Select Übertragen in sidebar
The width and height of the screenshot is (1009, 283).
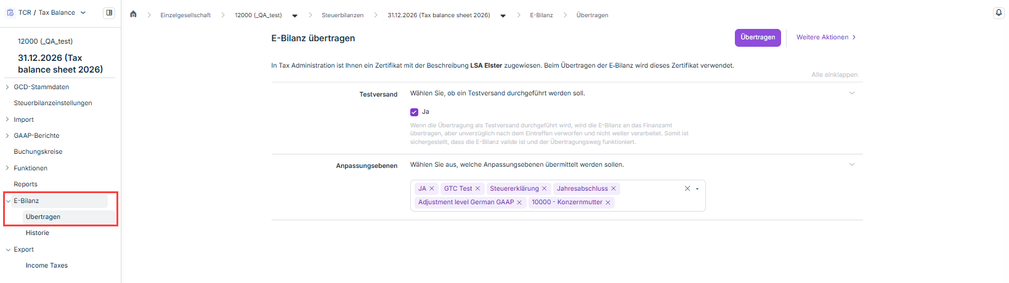[x=43, y=217]
